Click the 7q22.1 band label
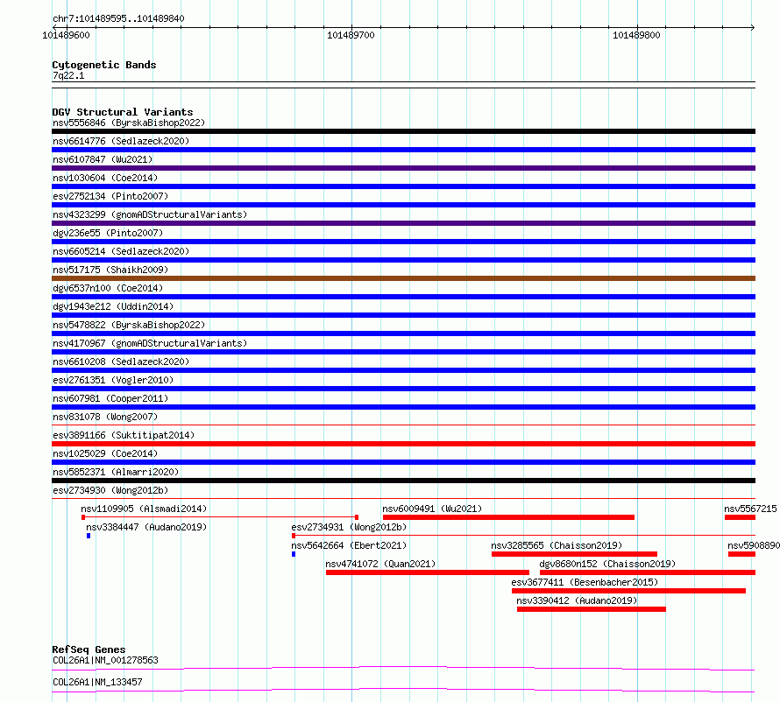780x702 pixels. pos(68,75)
